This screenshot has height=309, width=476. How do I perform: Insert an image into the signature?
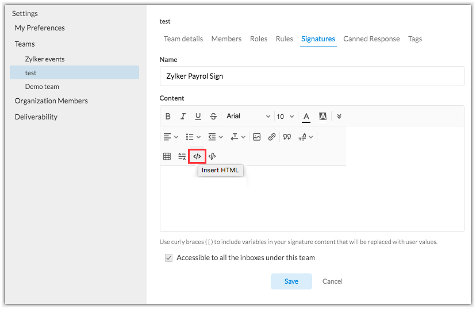(257, 137)
